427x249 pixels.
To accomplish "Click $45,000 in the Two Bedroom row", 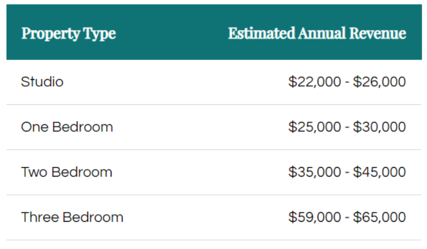I will (380, 172).
